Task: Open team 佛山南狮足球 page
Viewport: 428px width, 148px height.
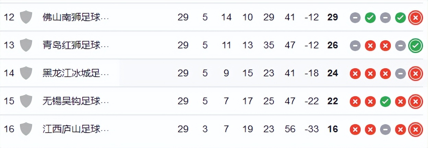Action: (x=75, y=17)
